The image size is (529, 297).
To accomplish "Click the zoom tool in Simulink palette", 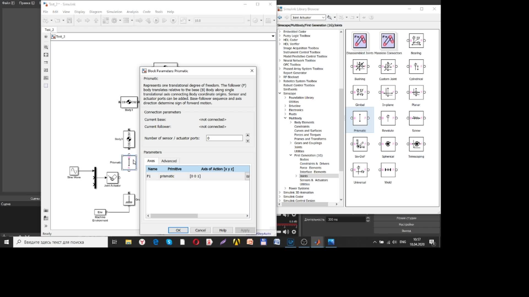I will [x=46, y=47].
